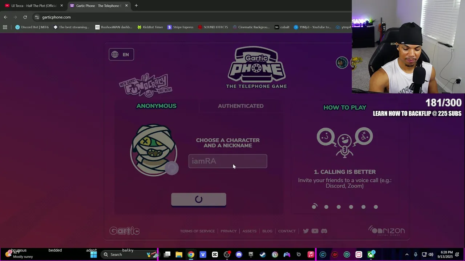
Task: Open the Terms of Service link
Action: click(x=197, y=231)
